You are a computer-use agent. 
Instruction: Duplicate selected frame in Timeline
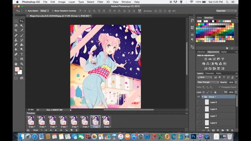71,130
